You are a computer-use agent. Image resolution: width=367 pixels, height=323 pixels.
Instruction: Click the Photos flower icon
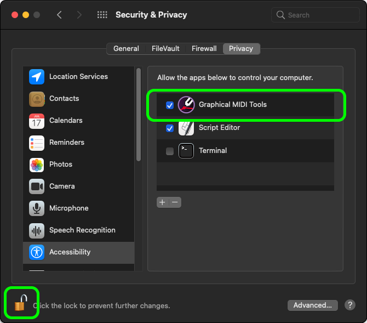point(37,165)
